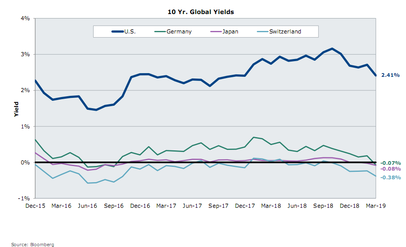406x247 pixels.
Task: Click the Sep-17 x-axis label
Action: coord(219,206)
